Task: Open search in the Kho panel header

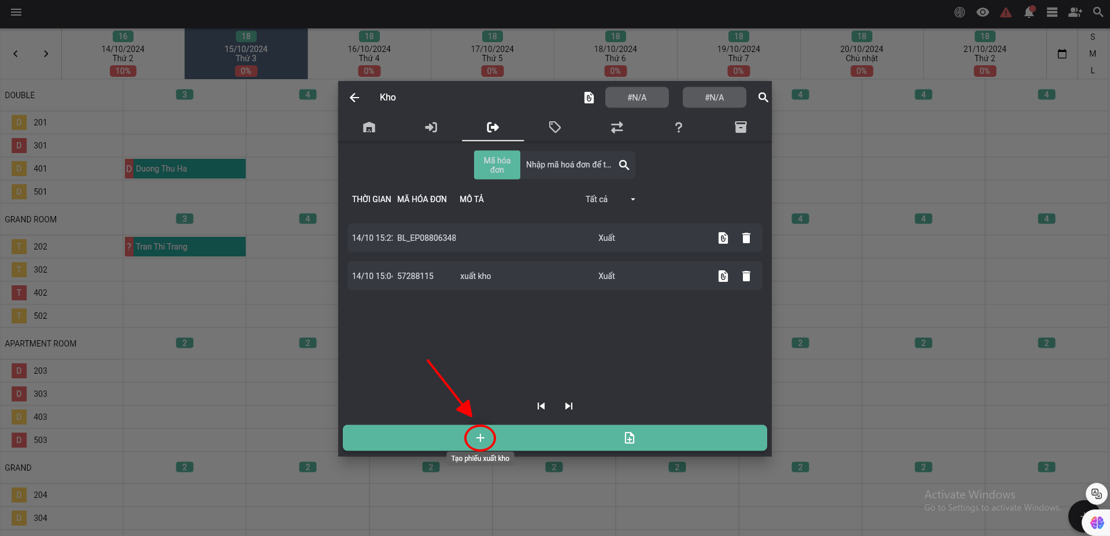Action: pyautogui.click(x=763, y=98)
